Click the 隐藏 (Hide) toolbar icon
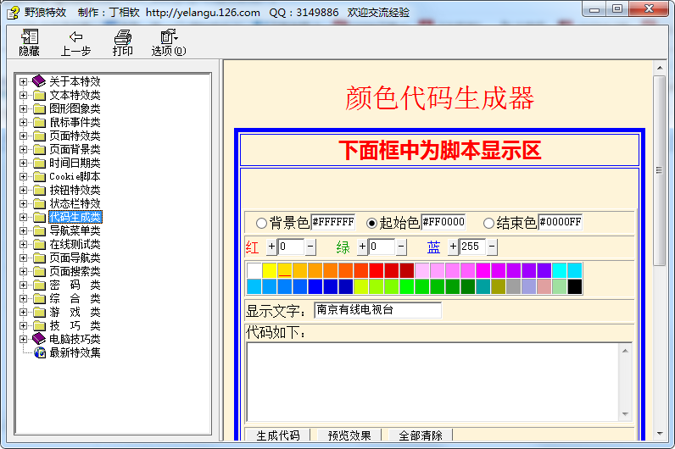The width and height of the screenshot is (675, 449). tap(30, 37)
